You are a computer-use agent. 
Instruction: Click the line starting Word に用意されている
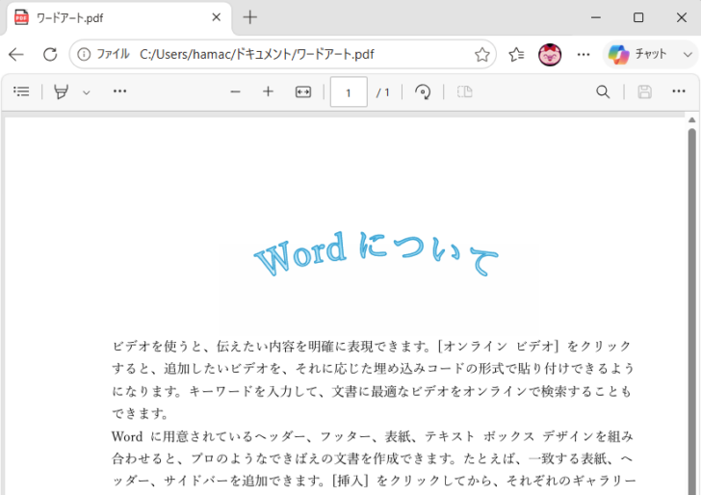373,436
